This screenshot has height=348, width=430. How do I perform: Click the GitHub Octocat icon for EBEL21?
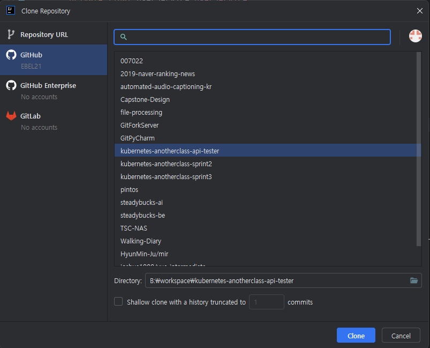point(11,55)
